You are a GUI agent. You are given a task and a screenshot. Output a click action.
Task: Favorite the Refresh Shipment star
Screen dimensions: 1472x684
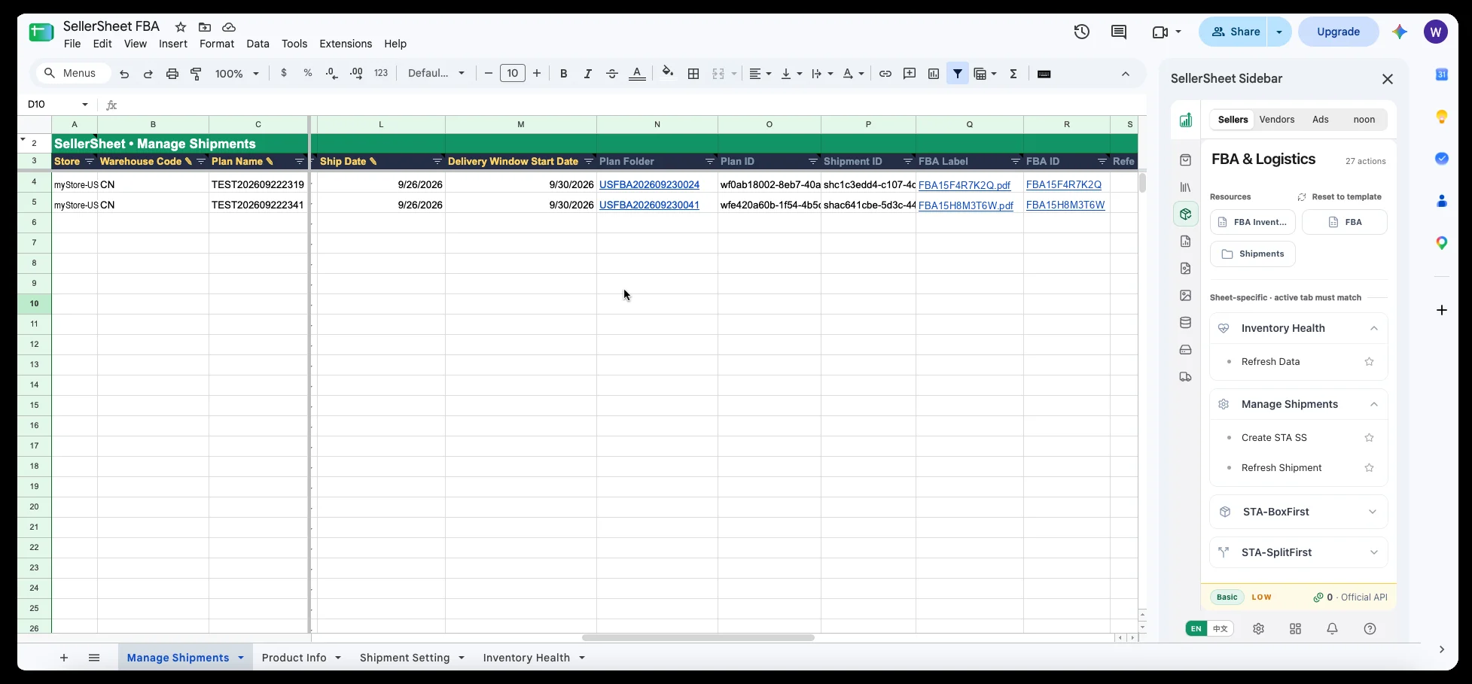[x=1369, y=468]
